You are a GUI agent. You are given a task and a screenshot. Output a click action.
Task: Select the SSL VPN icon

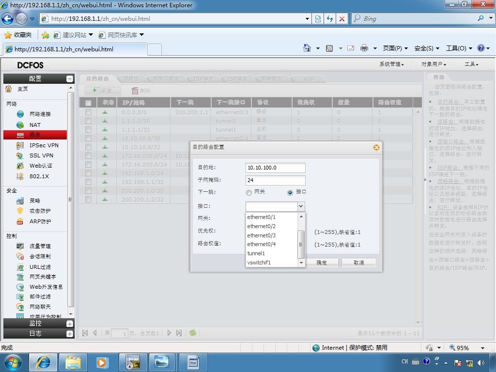coord(20,155)
